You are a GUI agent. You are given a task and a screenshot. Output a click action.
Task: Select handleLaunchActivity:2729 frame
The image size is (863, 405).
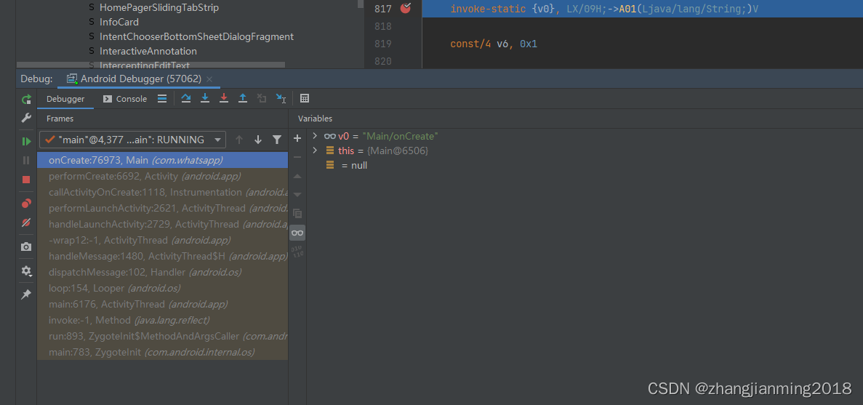coord(162,224)
